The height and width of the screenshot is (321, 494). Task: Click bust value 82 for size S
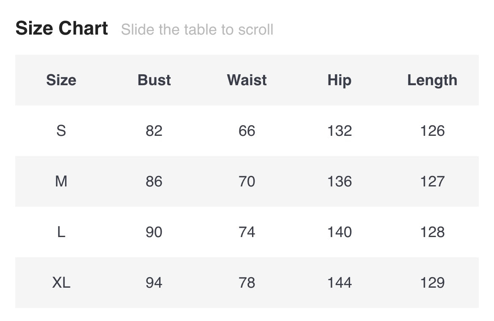(154, 131)
